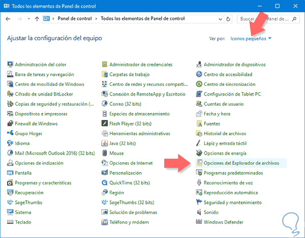305x238 pixels.
Task: Expand the chevron after Panel de control breadcrumb
Action: pyautogui.click(x=96, y=19)
